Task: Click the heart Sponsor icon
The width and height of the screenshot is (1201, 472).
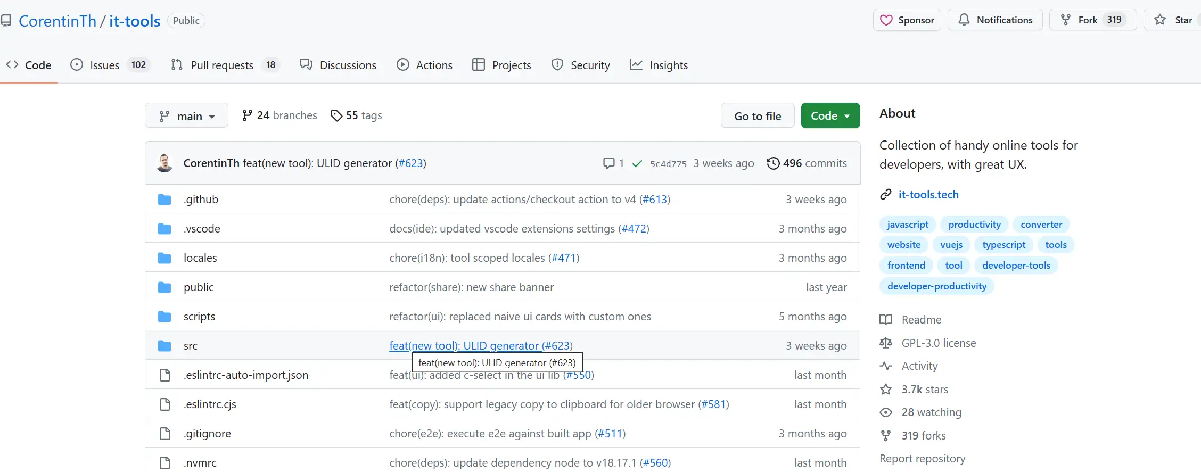Action: coord(886,20)
